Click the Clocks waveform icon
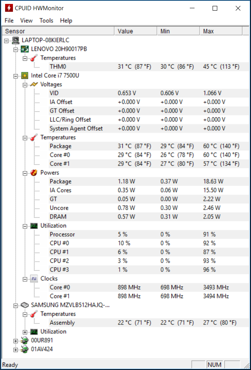 click(x=34, y=279)
